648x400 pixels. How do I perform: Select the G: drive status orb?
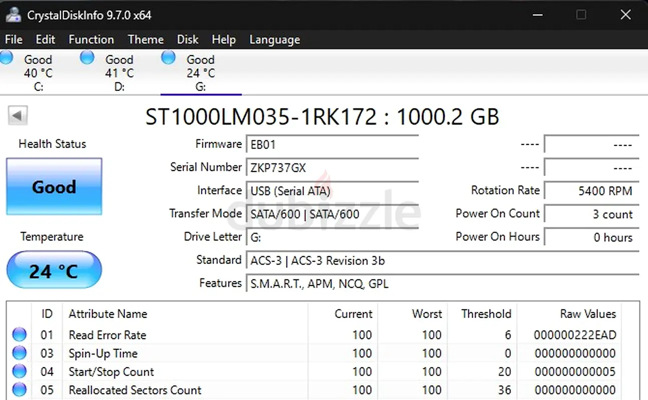pos(168,57)
